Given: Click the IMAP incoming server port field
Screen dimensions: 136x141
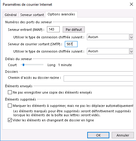Looking at the screenshot, I should coord(53,29).
